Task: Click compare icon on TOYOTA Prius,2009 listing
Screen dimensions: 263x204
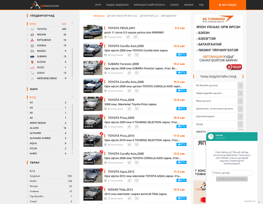Action: pyautogui.click(x=129, y=127)
